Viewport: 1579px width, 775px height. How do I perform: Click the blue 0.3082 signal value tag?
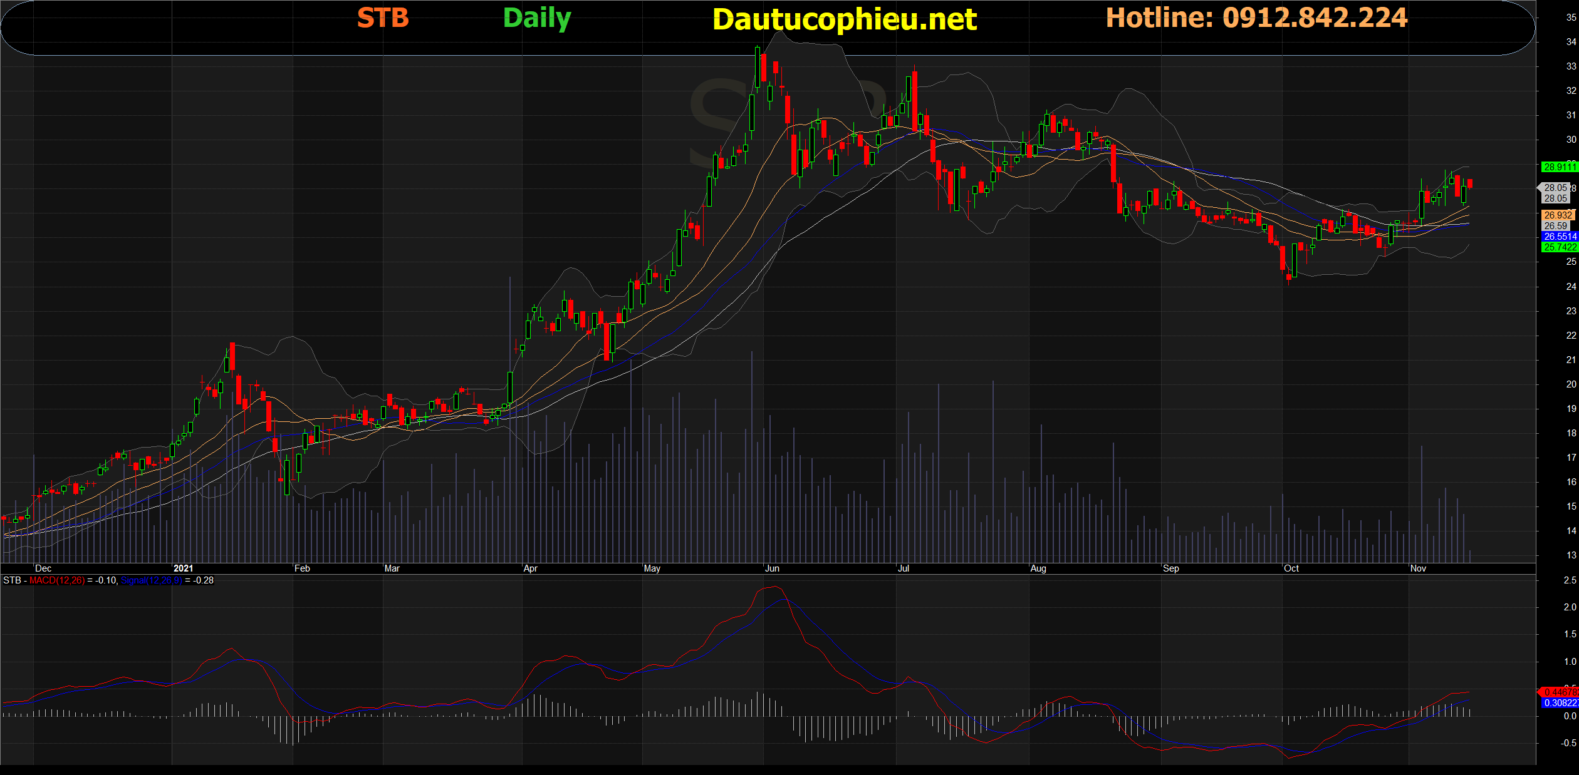click(x=1560, y=703)
